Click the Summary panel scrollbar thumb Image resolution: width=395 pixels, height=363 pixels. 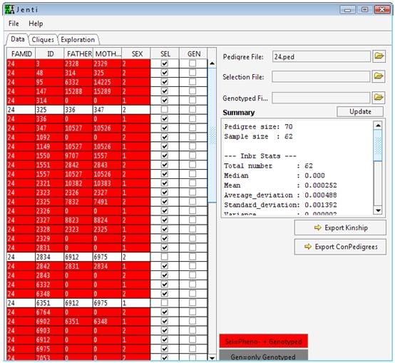coord(378,145)
